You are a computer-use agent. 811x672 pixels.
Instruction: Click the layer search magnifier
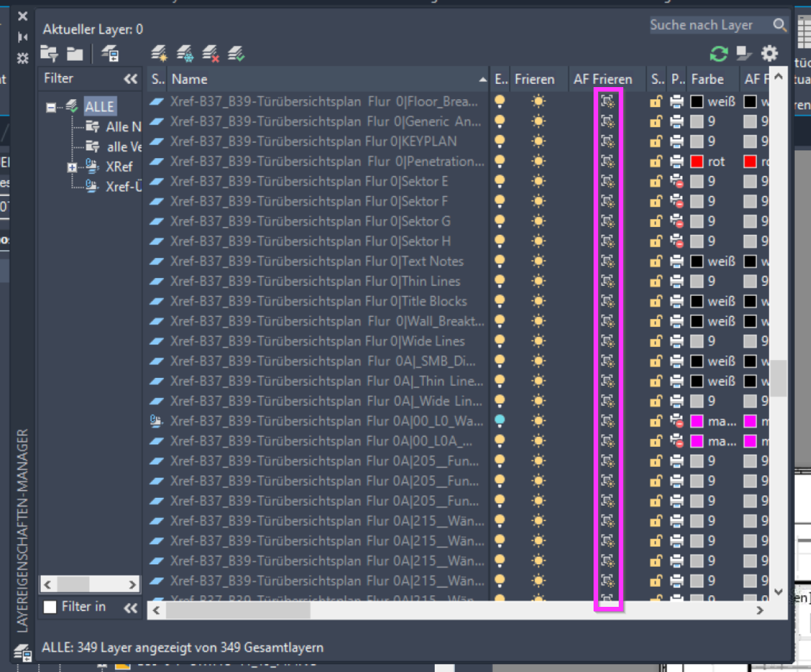[x=781, y=25]
